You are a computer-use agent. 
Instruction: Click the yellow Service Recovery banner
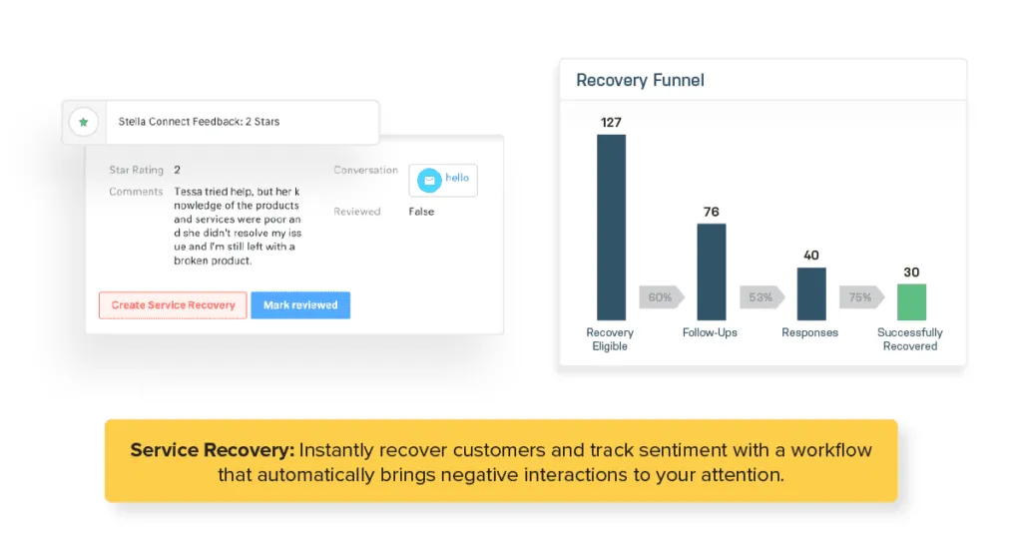click(501, 461)
